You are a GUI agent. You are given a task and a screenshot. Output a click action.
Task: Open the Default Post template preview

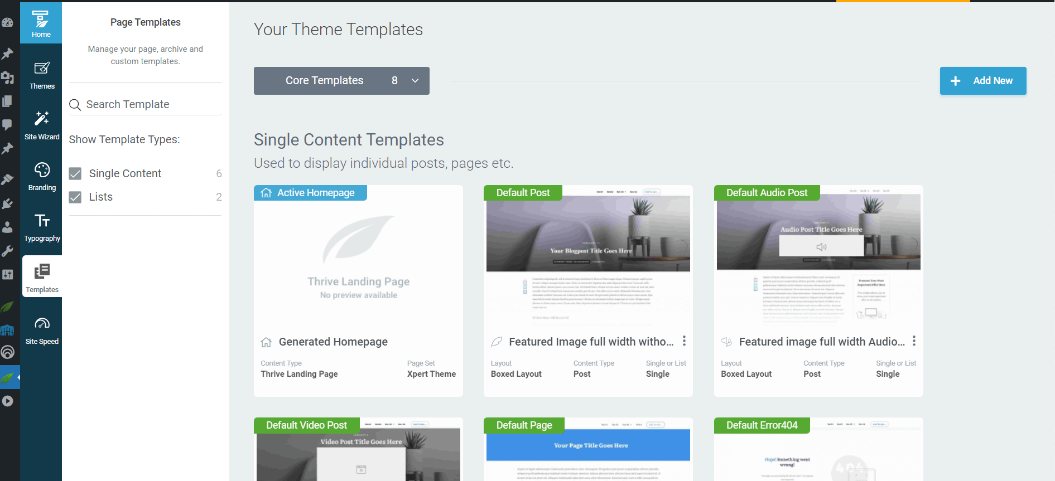point(588,257)
